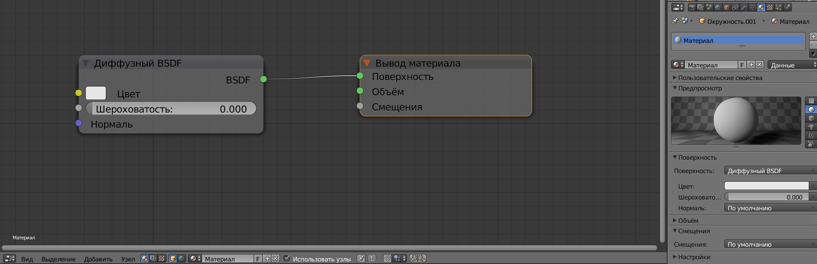Open the World properties tab (globe icon)
The width and height of the screenshot is (817, 264).
pyautogui.click(x=718, y=7)
